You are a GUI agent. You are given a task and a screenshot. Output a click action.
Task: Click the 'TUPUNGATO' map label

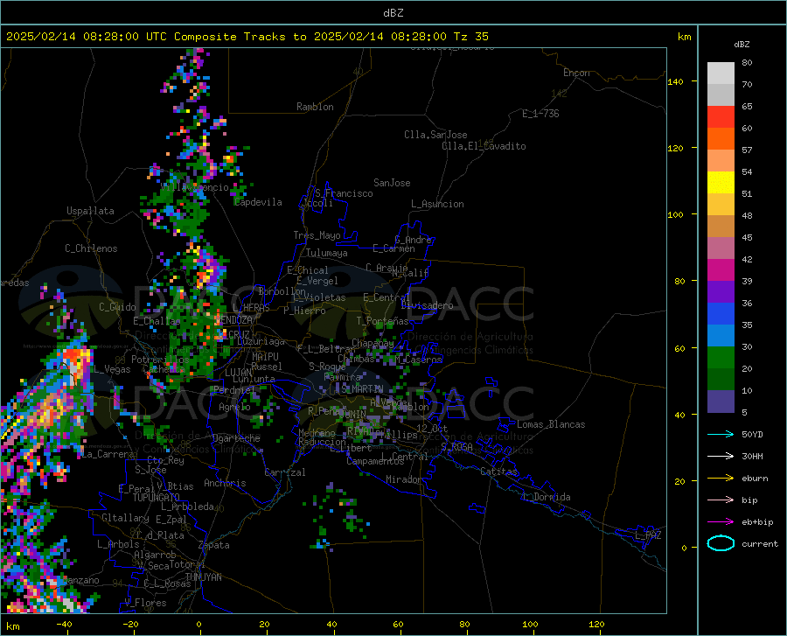coord(157,498)
